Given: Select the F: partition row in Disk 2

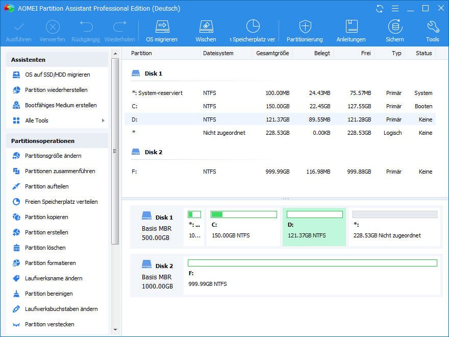Looking at the screenshot, I should (x=280, y=172).
